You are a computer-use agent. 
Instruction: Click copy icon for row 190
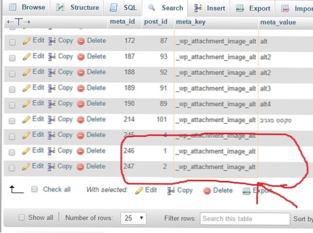[x=52, y=104]
